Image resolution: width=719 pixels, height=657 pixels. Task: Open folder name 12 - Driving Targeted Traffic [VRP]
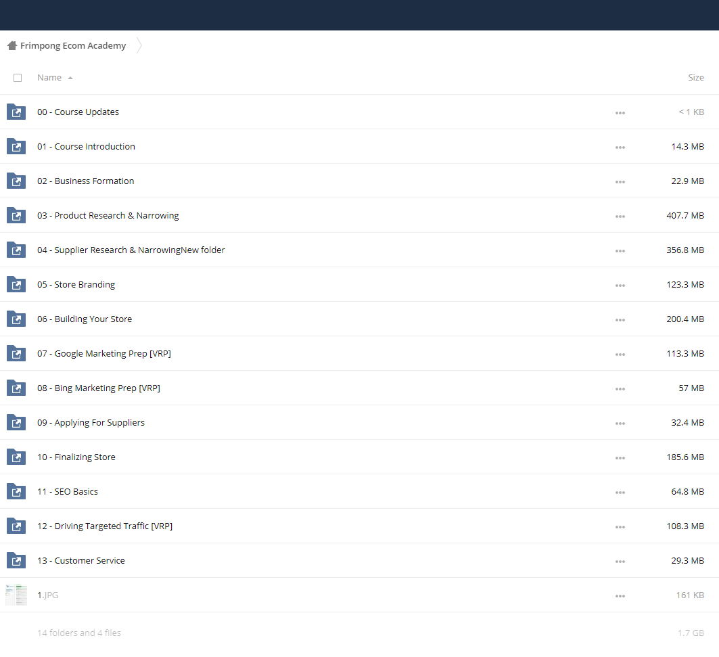click(x=105, y=526)
